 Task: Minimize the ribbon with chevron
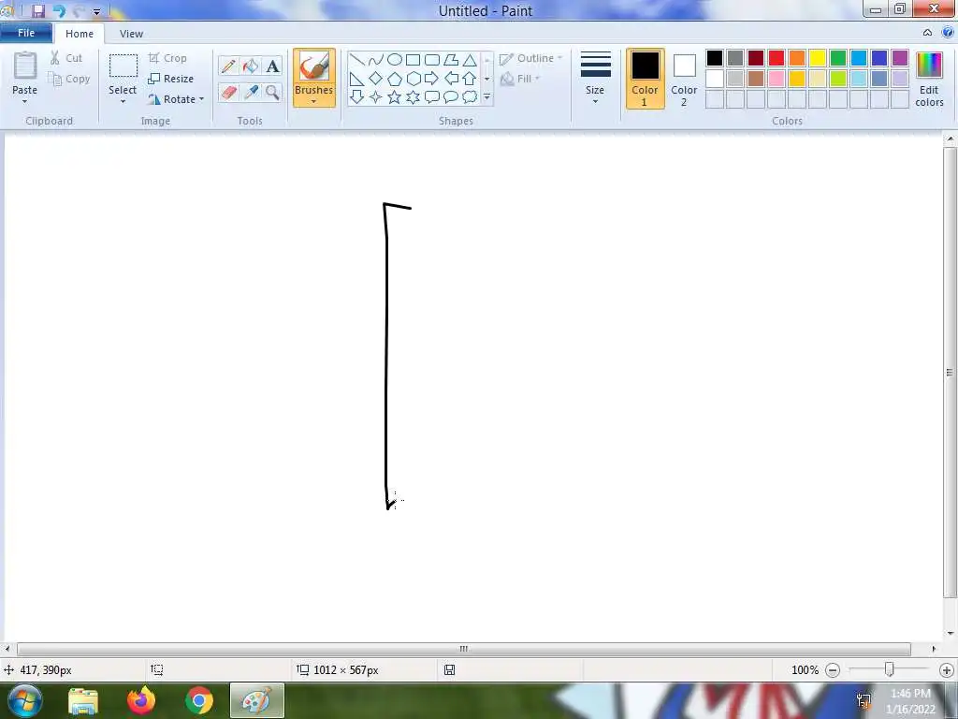[927, 33]
